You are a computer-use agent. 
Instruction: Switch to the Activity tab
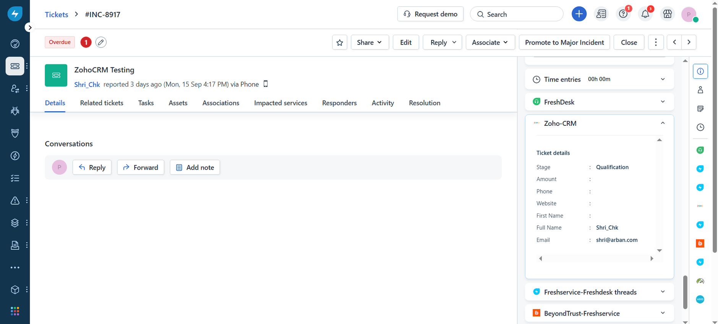[x=383, y=103]
